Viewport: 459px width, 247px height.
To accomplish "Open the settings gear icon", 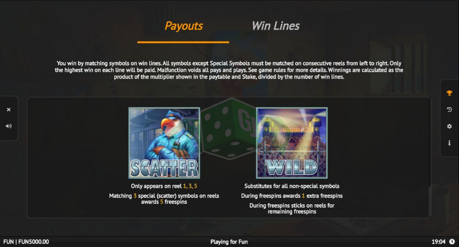I will point(449,126).
